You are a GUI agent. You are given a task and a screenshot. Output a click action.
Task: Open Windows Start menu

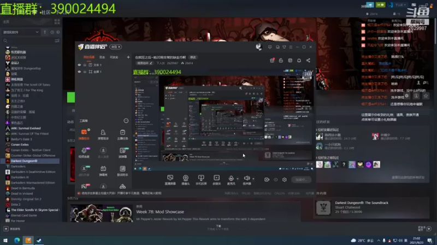point(5,240)
